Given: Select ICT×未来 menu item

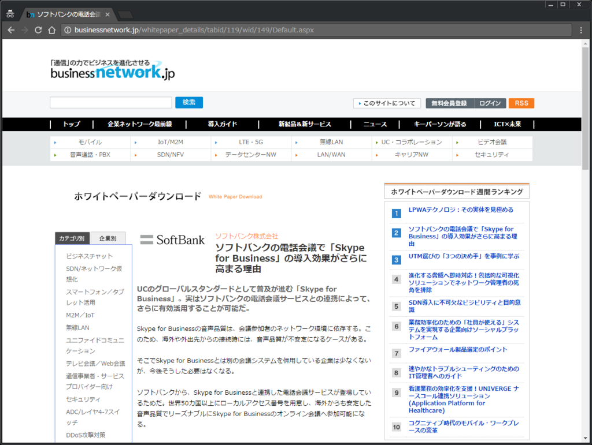Looking at the screenshot, I should [508, 124].
